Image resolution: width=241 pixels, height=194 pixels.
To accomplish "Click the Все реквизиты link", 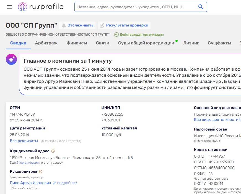I will pos(24,141).
